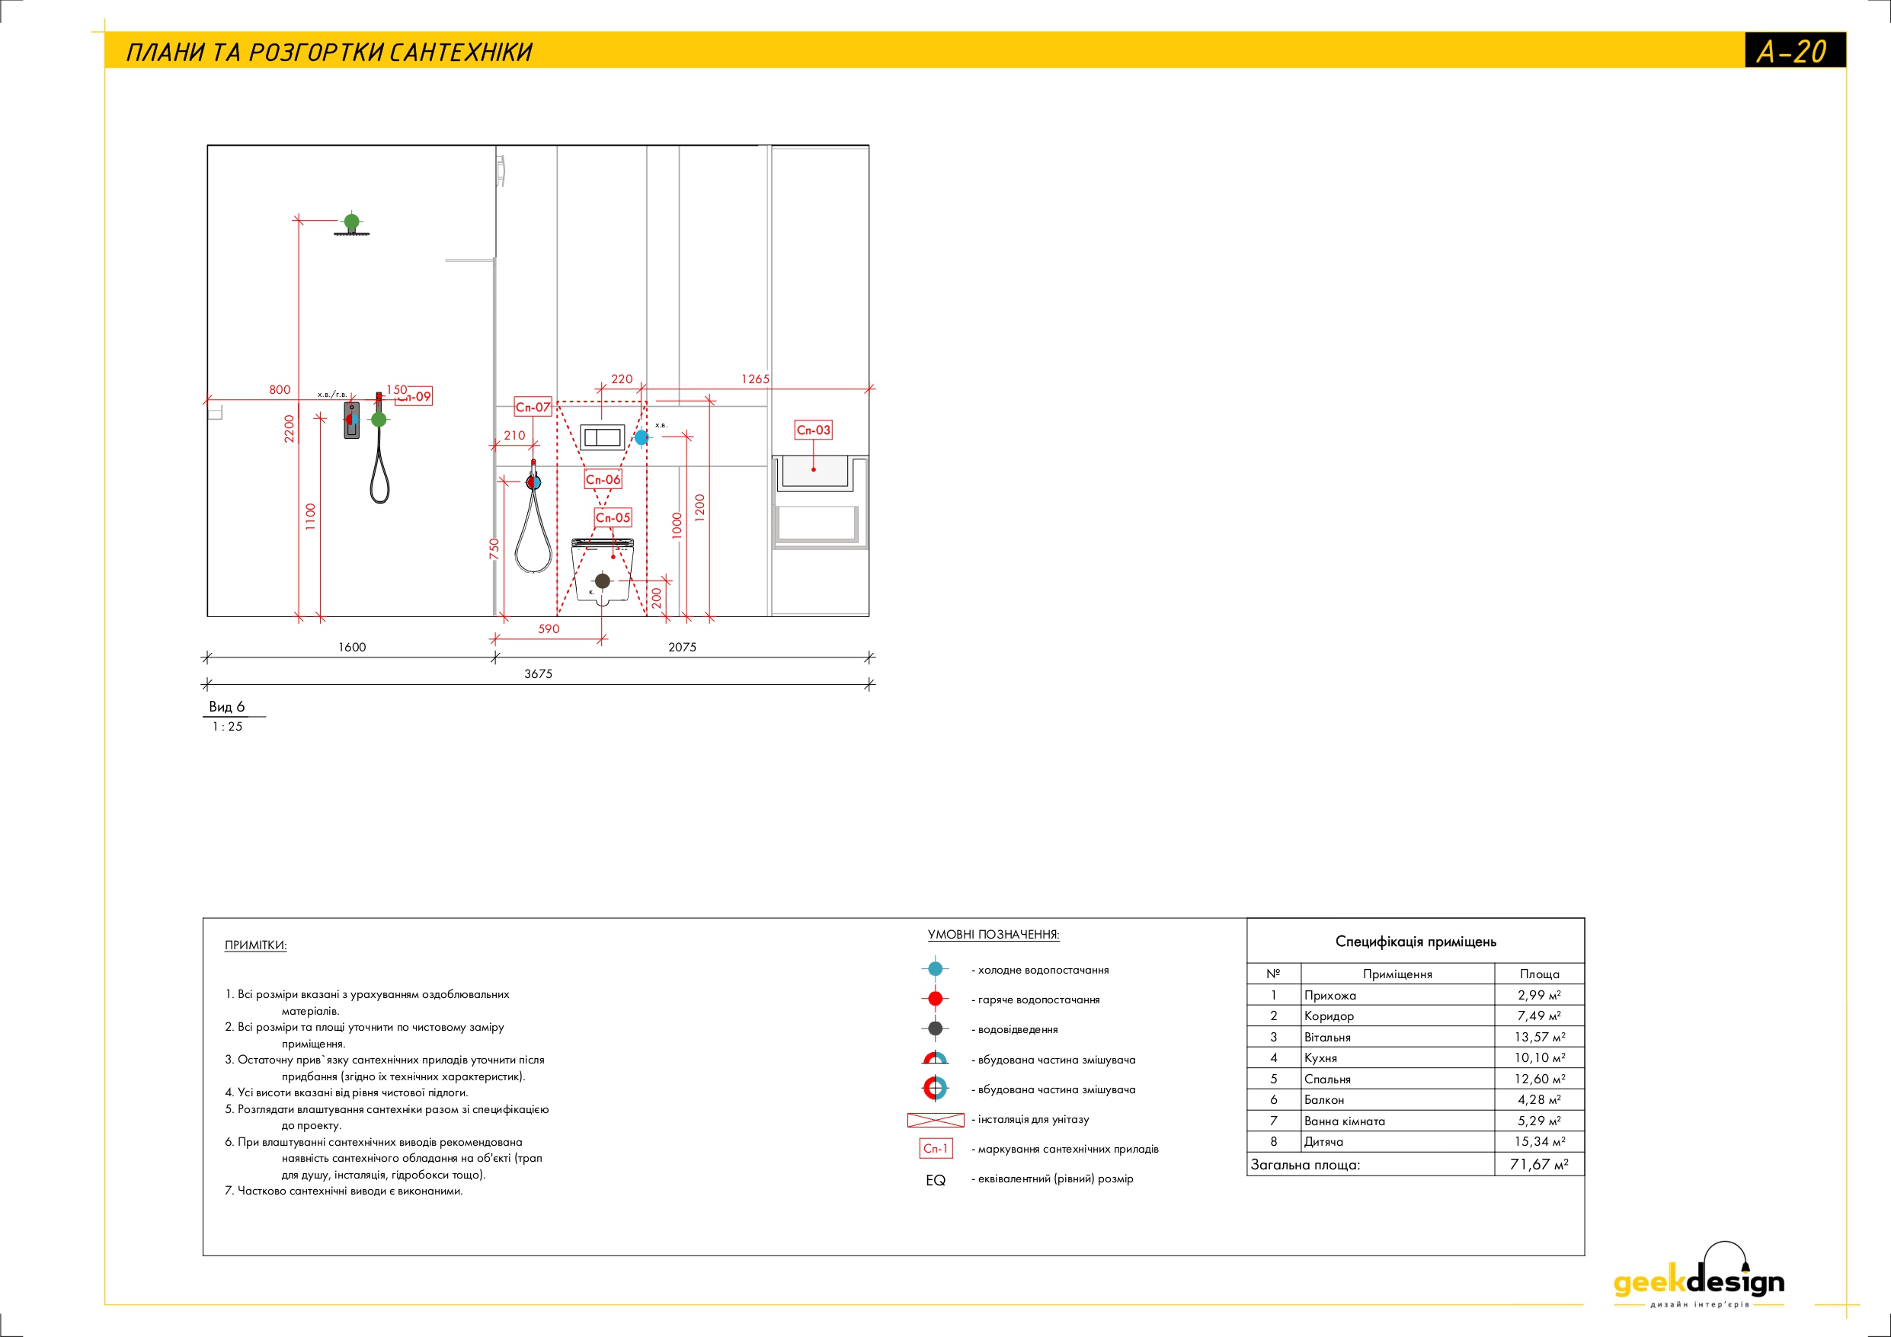The image size is (1891, 1337).
Task: Select the 1265 dimension
Action: tap(755, 379)
